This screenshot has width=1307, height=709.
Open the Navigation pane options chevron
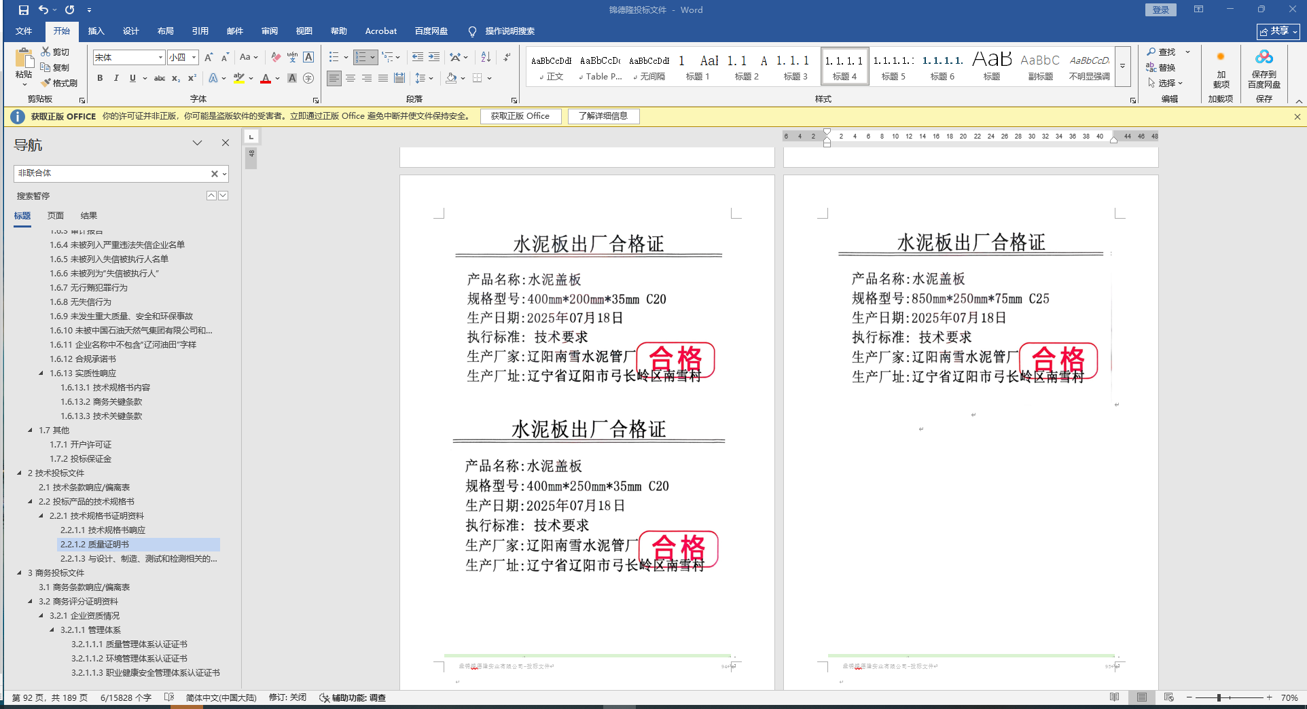coord(198,143)
